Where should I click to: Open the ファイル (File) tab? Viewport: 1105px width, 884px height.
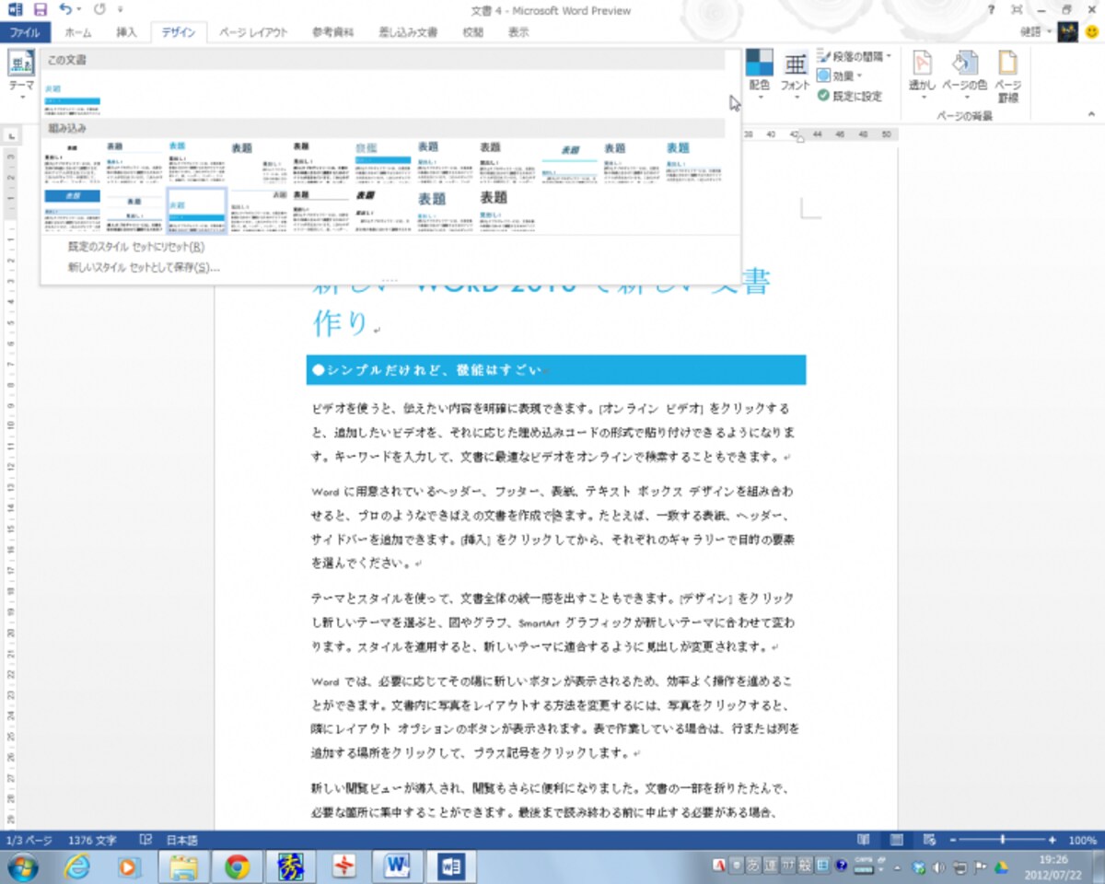click(25, 32)
